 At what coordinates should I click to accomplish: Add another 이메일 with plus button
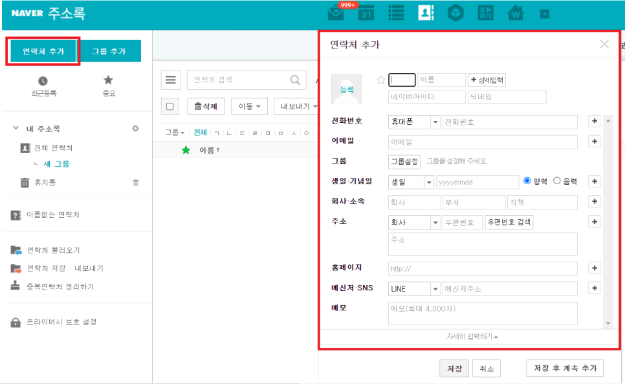(595, 141)
